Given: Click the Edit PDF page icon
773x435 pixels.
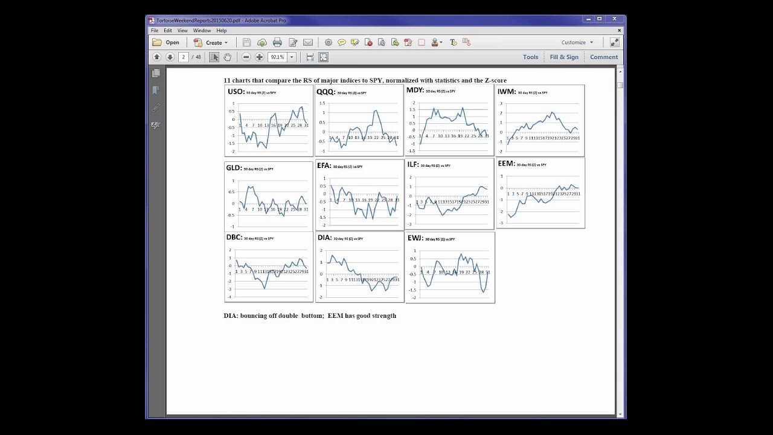Looking at the screenshot, I should tap(408, 42).
